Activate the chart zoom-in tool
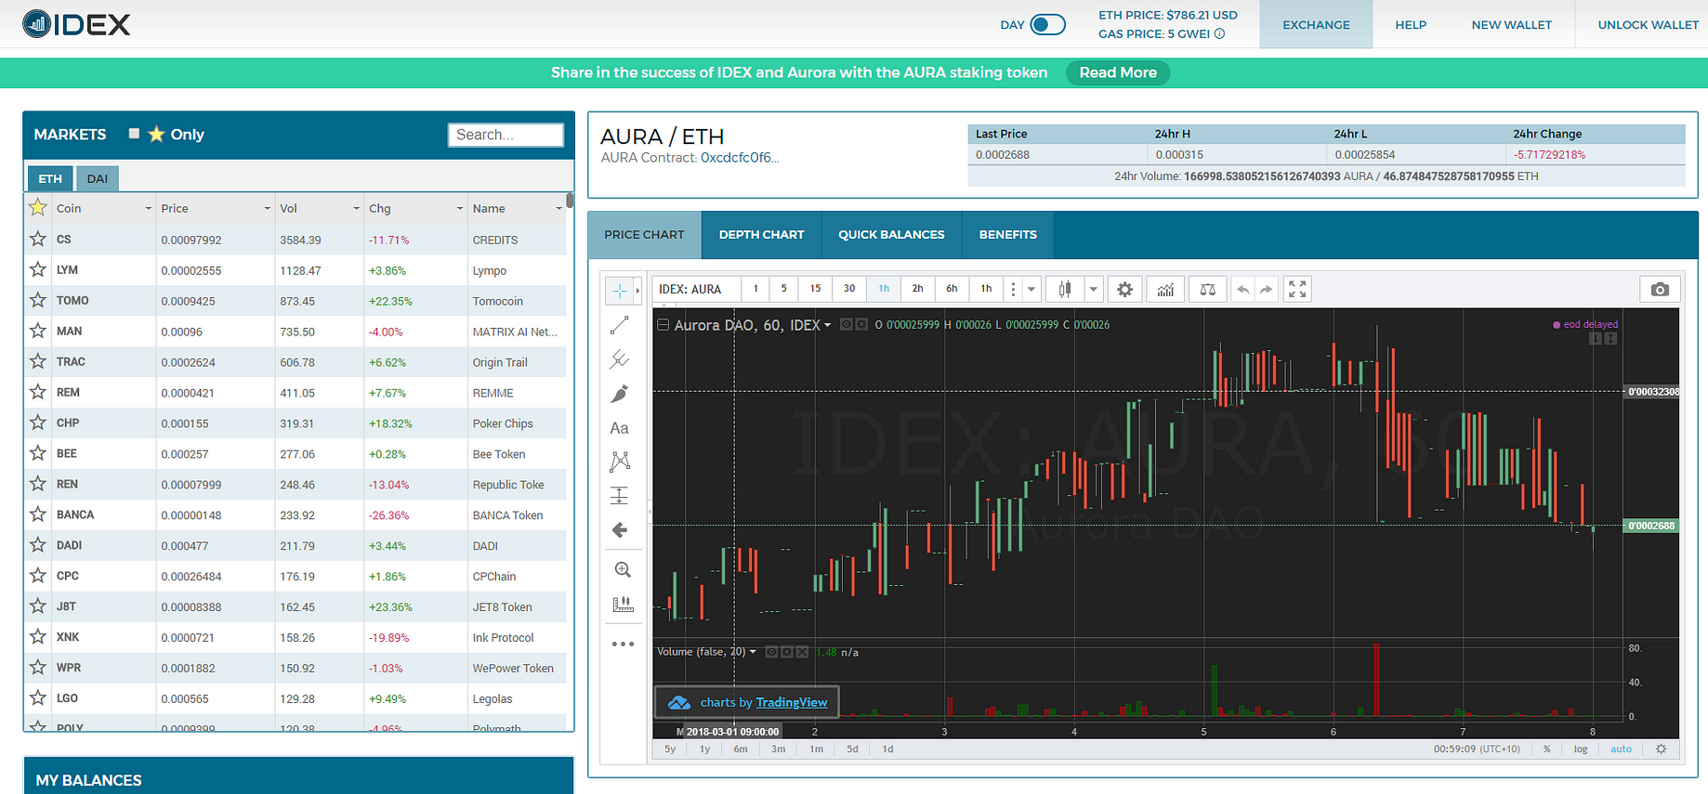 coord(623,570)
